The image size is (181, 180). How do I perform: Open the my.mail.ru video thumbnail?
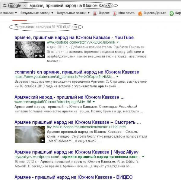pos(30,134)
